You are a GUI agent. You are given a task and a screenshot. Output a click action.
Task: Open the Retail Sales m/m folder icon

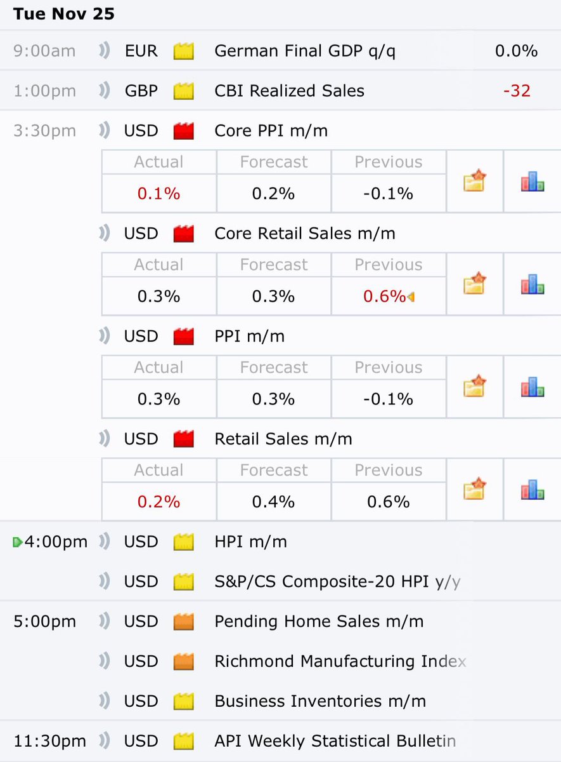click(474, 489)
